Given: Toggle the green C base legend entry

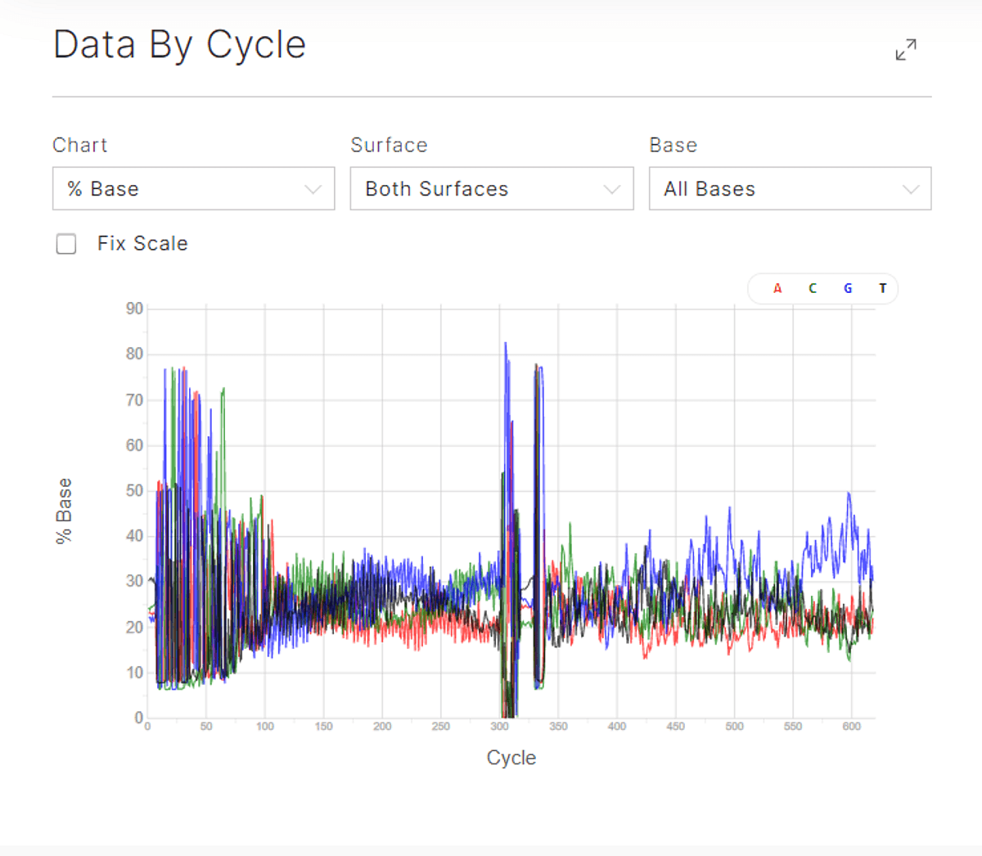Looking at the screenshot, I should 813,288.
